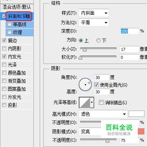
Task: Uncheck the 描边 checkbox
Action: (x=4, y=40)
